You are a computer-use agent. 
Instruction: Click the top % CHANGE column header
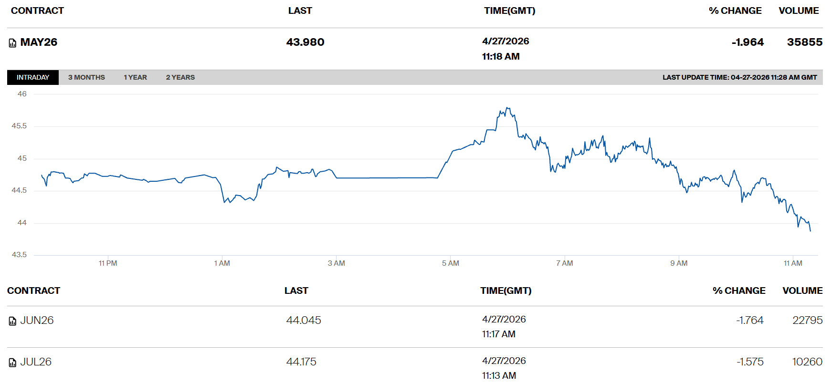coord(735,10)
